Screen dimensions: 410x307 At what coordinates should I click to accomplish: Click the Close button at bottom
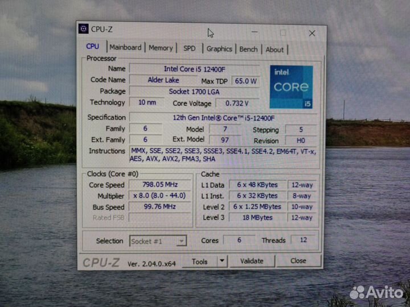pyautogui.click(x=298, y=260)
